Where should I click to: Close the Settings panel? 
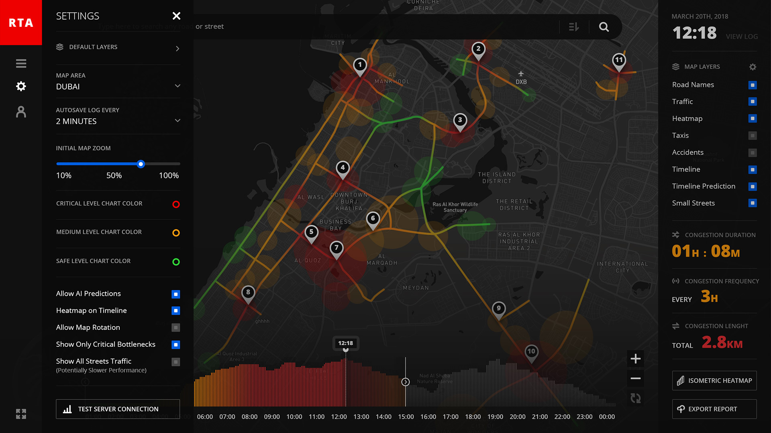click(x=176, y=16)
